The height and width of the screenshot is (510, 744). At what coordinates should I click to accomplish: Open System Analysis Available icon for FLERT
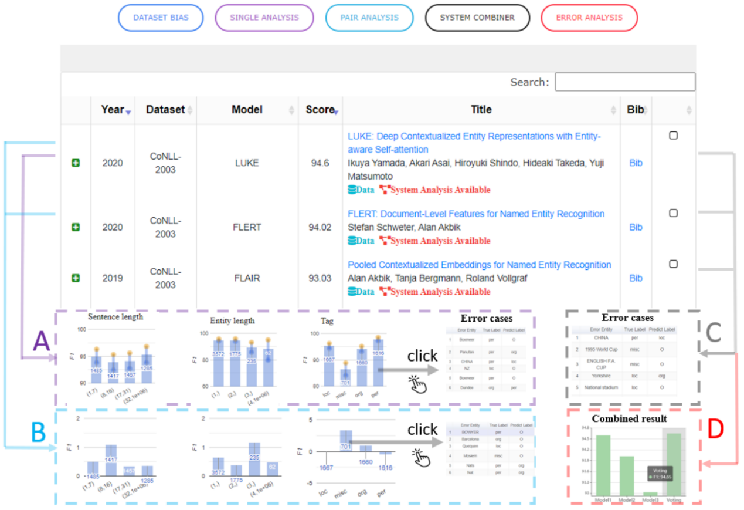tap(385, 241)
